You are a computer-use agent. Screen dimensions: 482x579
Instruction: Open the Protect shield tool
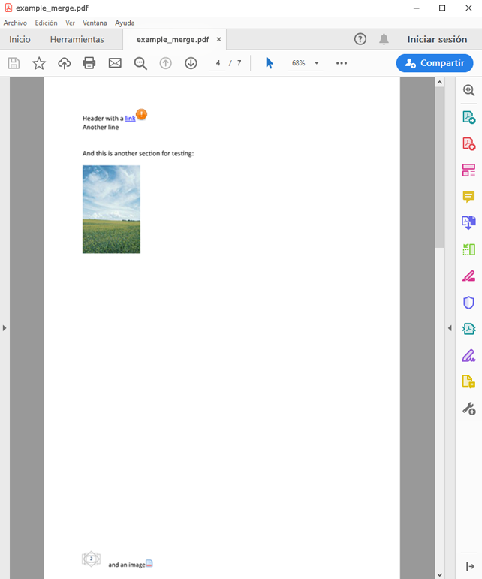point(468,303)
